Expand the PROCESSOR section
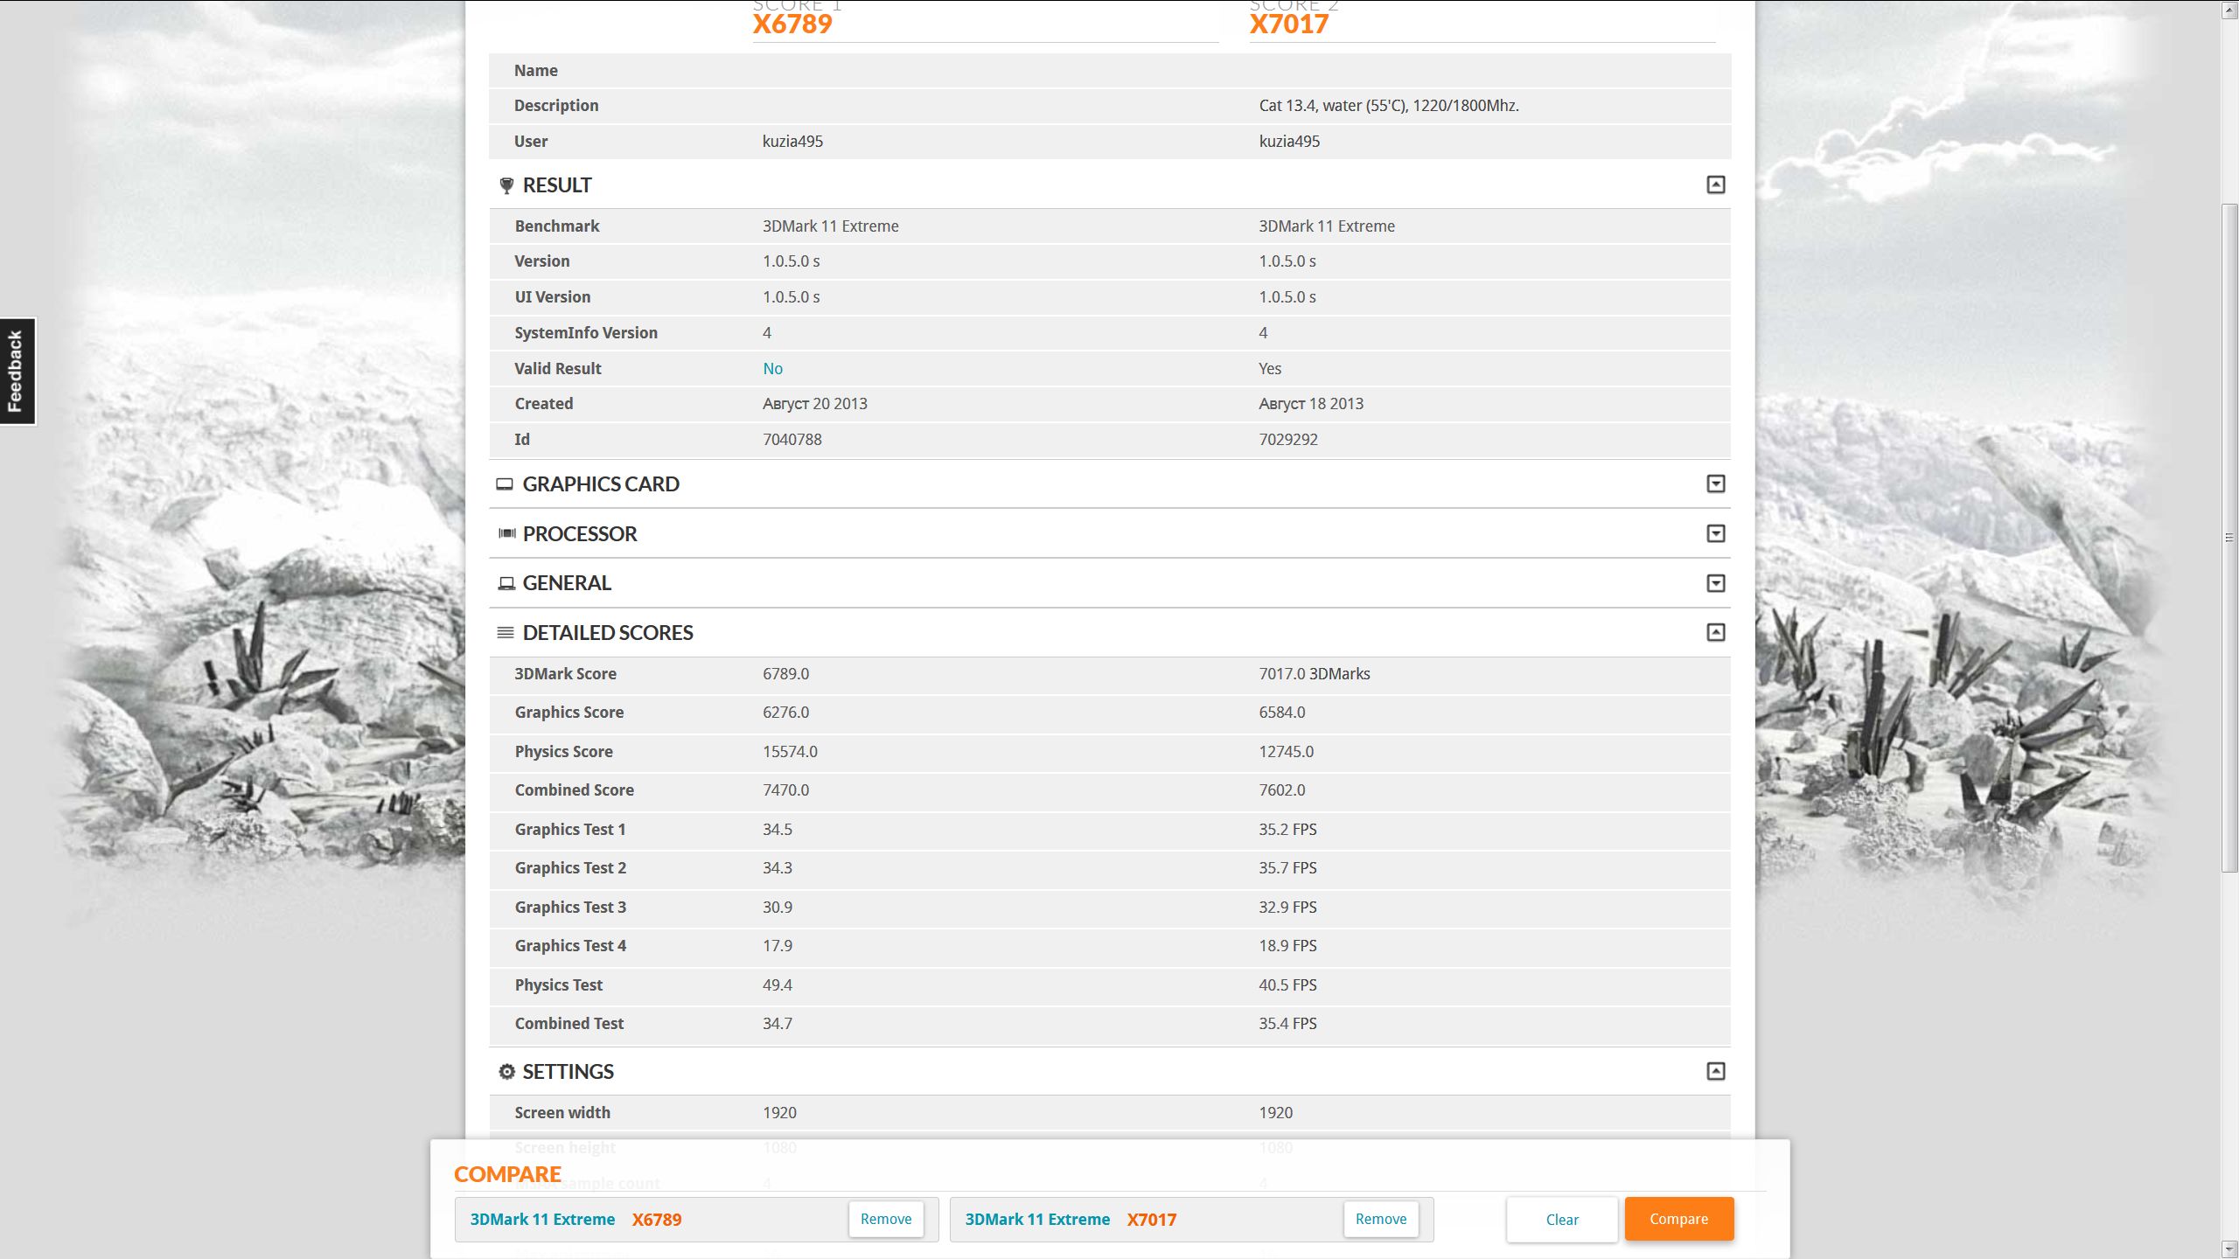The image size is (2239, 1259). point(1715,533)
